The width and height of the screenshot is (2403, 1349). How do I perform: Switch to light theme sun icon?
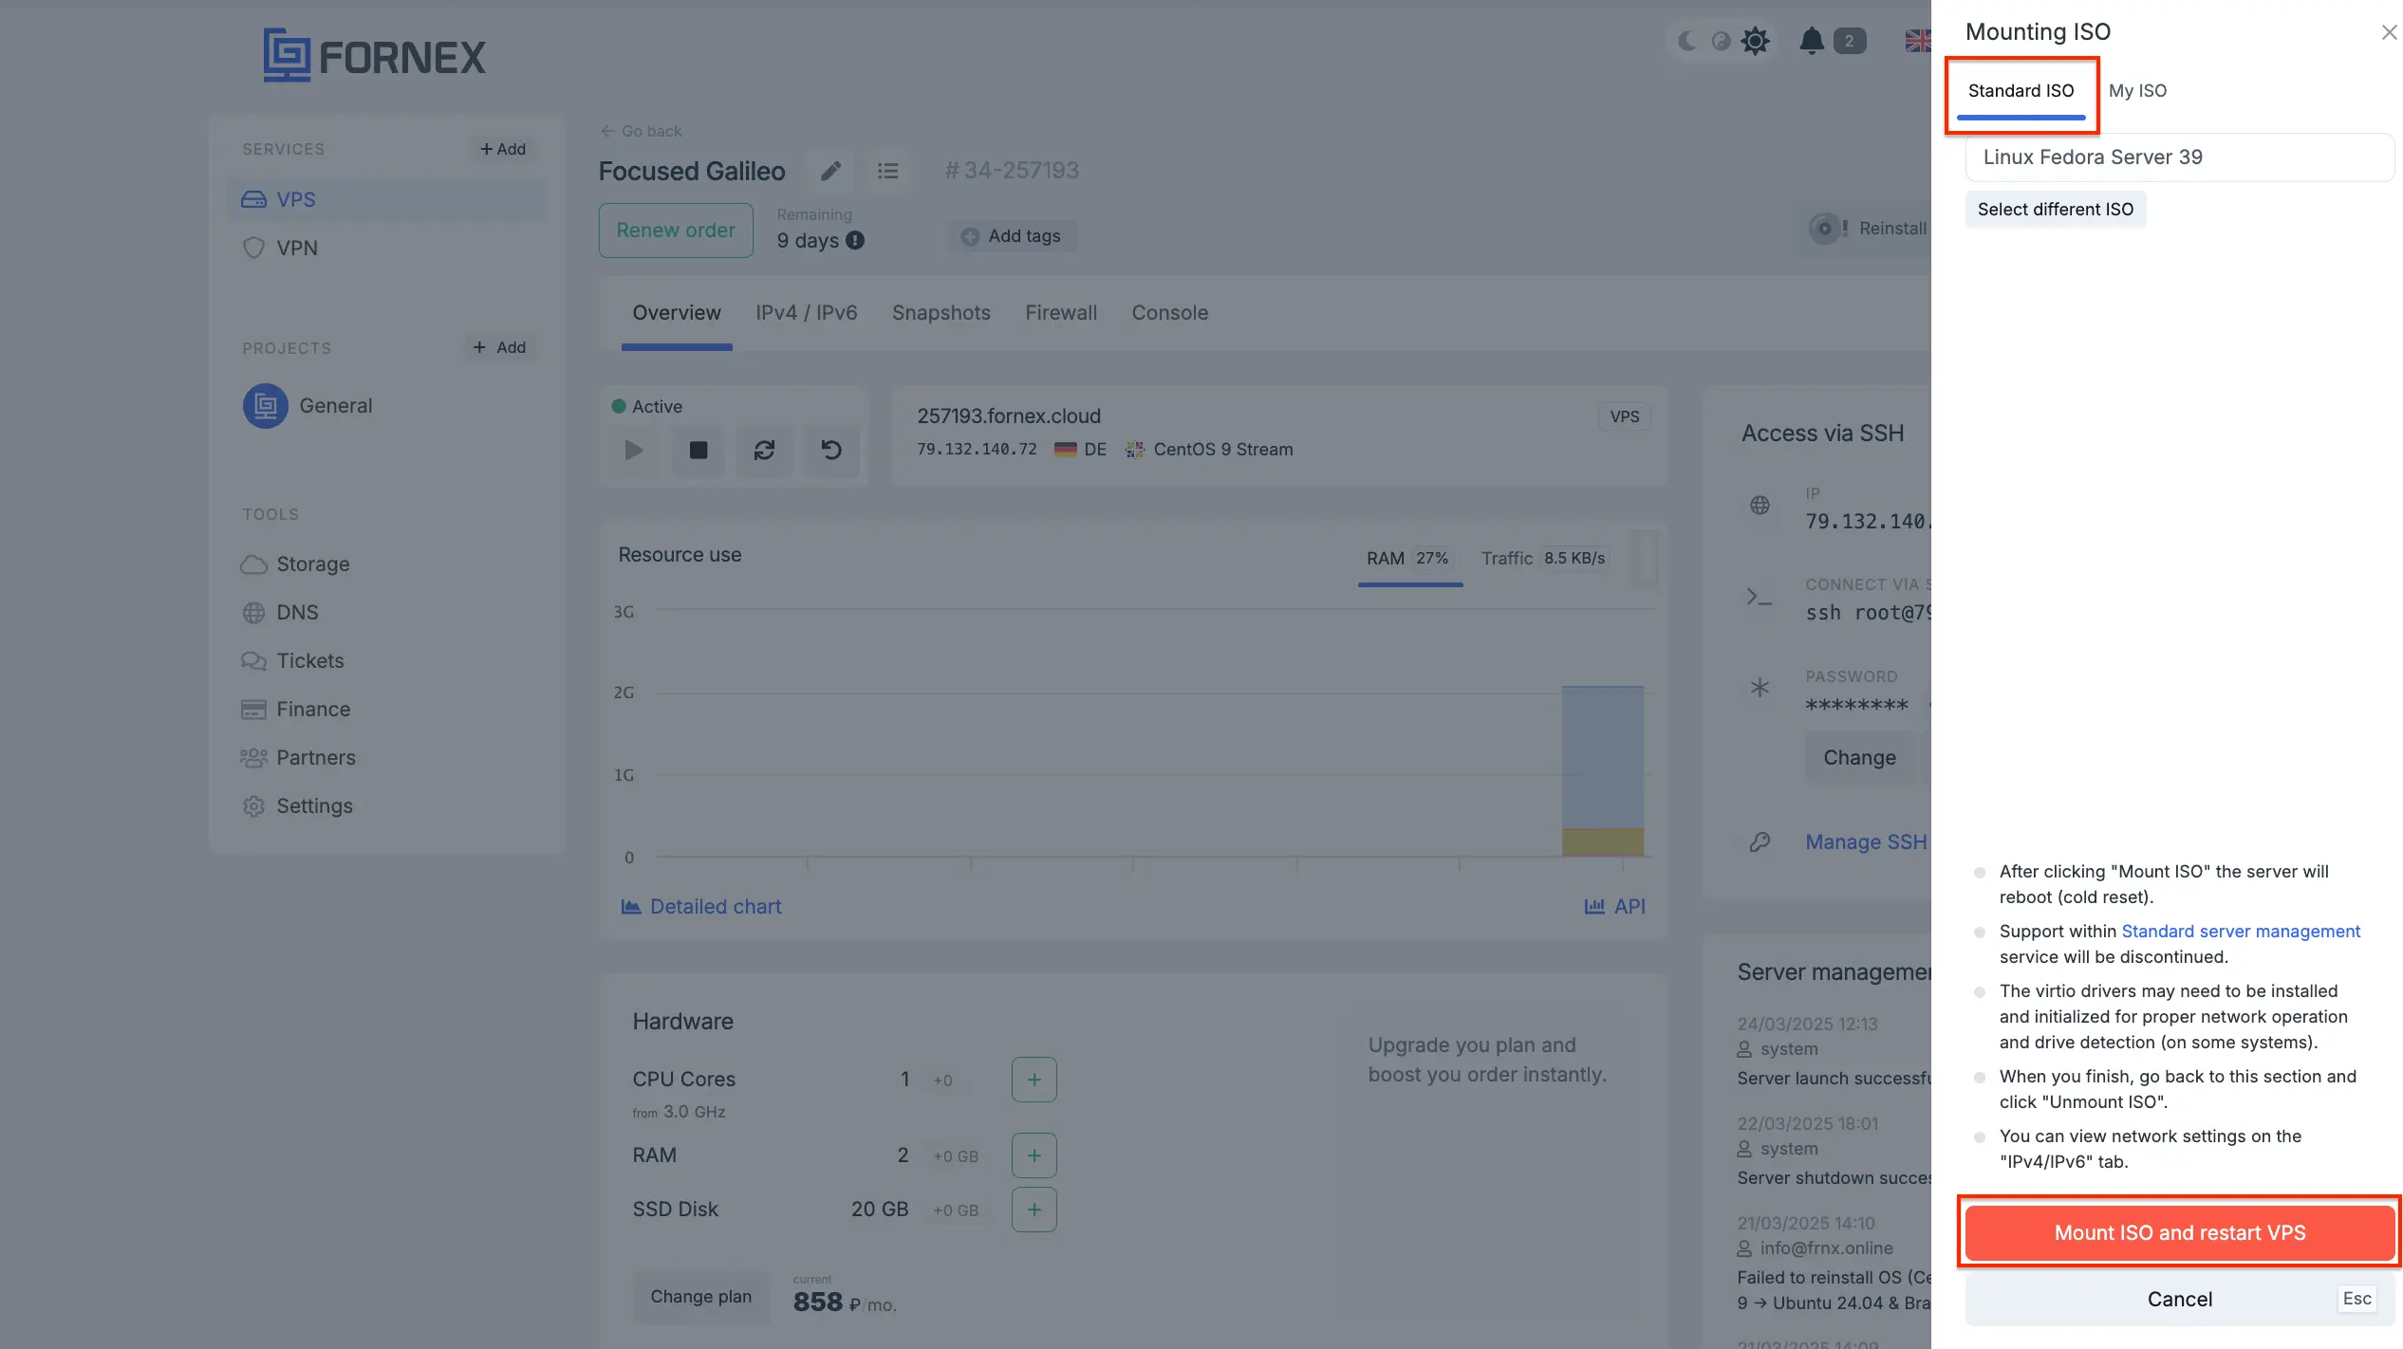(x=1756, y=41)
